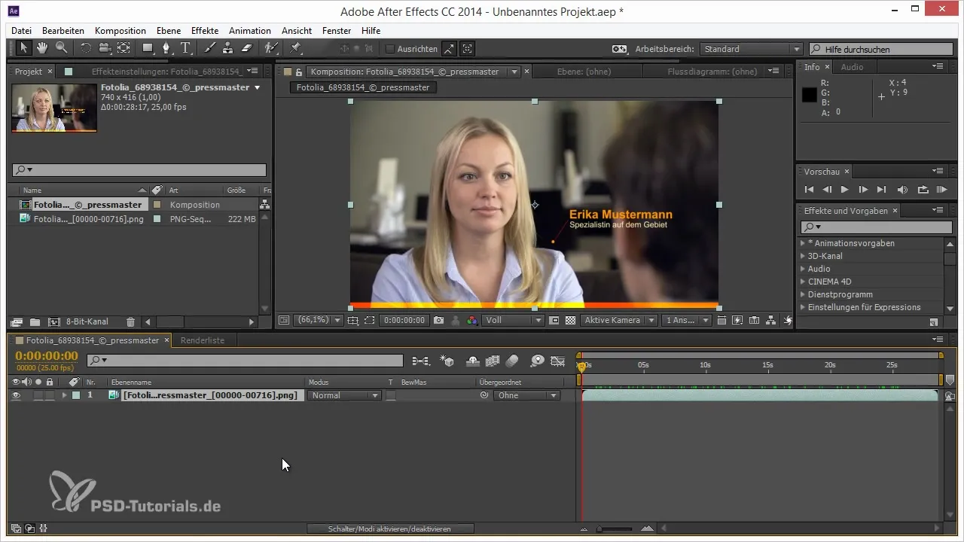Select the Clone Stamp tool

coord(228,48)
